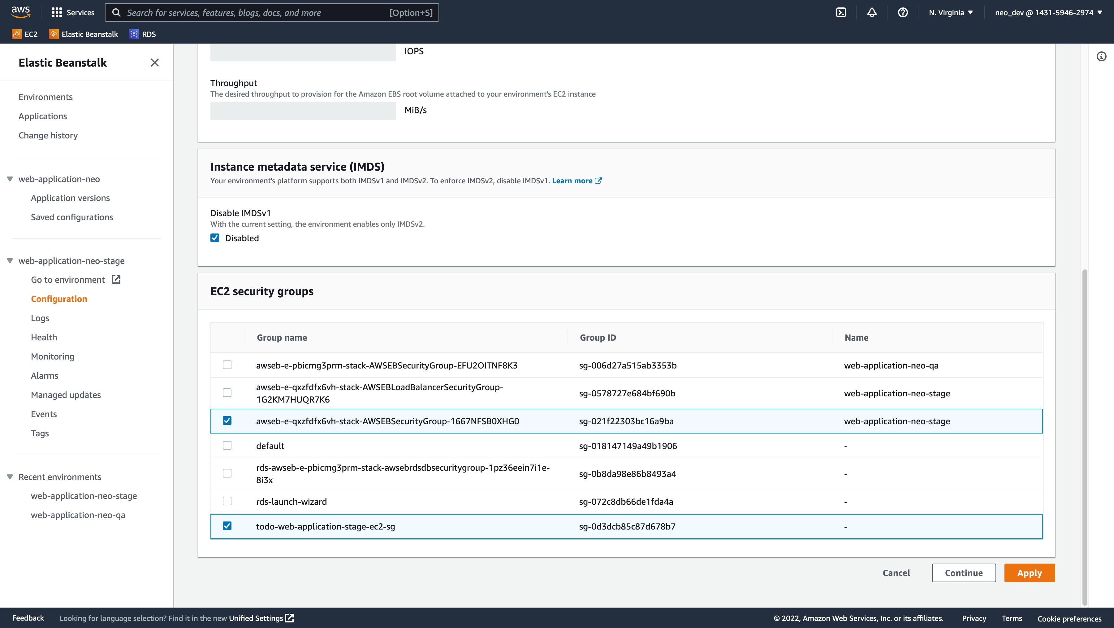Open Applications in the sidebar
Screen dimensions: 1114x628
43,116
